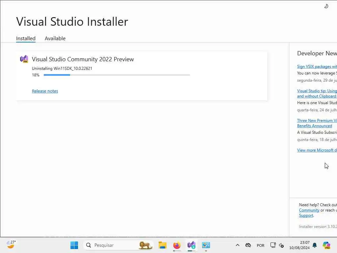Click the uninstall progress bar
Screen dimensions: 337x253
pos(117,75)
